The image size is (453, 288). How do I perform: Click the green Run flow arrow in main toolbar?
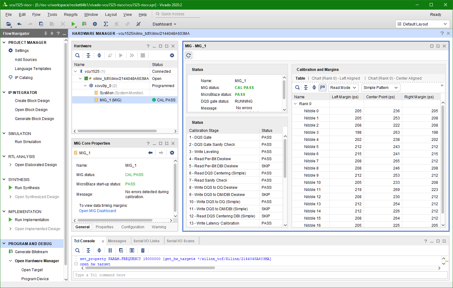[x=73, y=24]
